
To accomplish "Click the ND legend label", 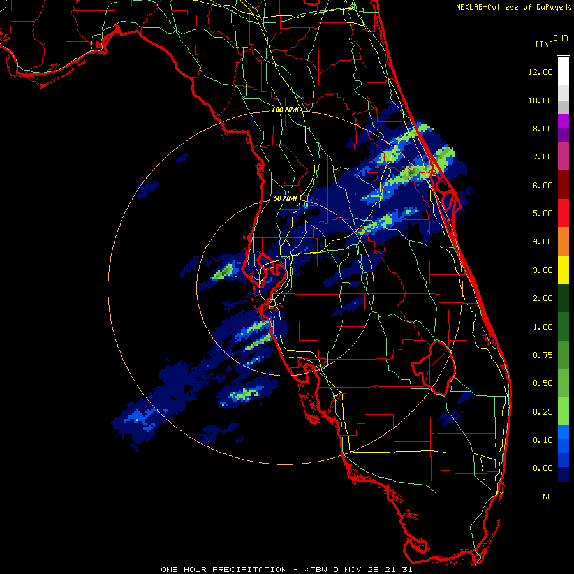I will tap(548, 497).
